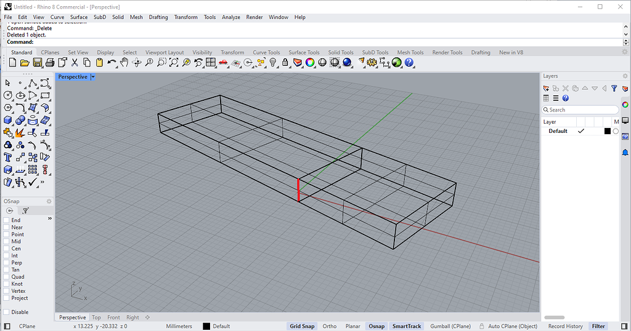The height and width of the screenshot is (331, 631).
Task: Click the Explode tool icon
Action: (x=20, y=132)
